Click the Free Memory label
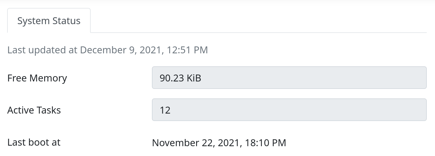This screenshot has width=435, height=156. pos(37,78)
